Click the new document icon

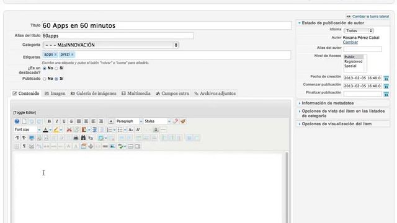pos(24,121)
